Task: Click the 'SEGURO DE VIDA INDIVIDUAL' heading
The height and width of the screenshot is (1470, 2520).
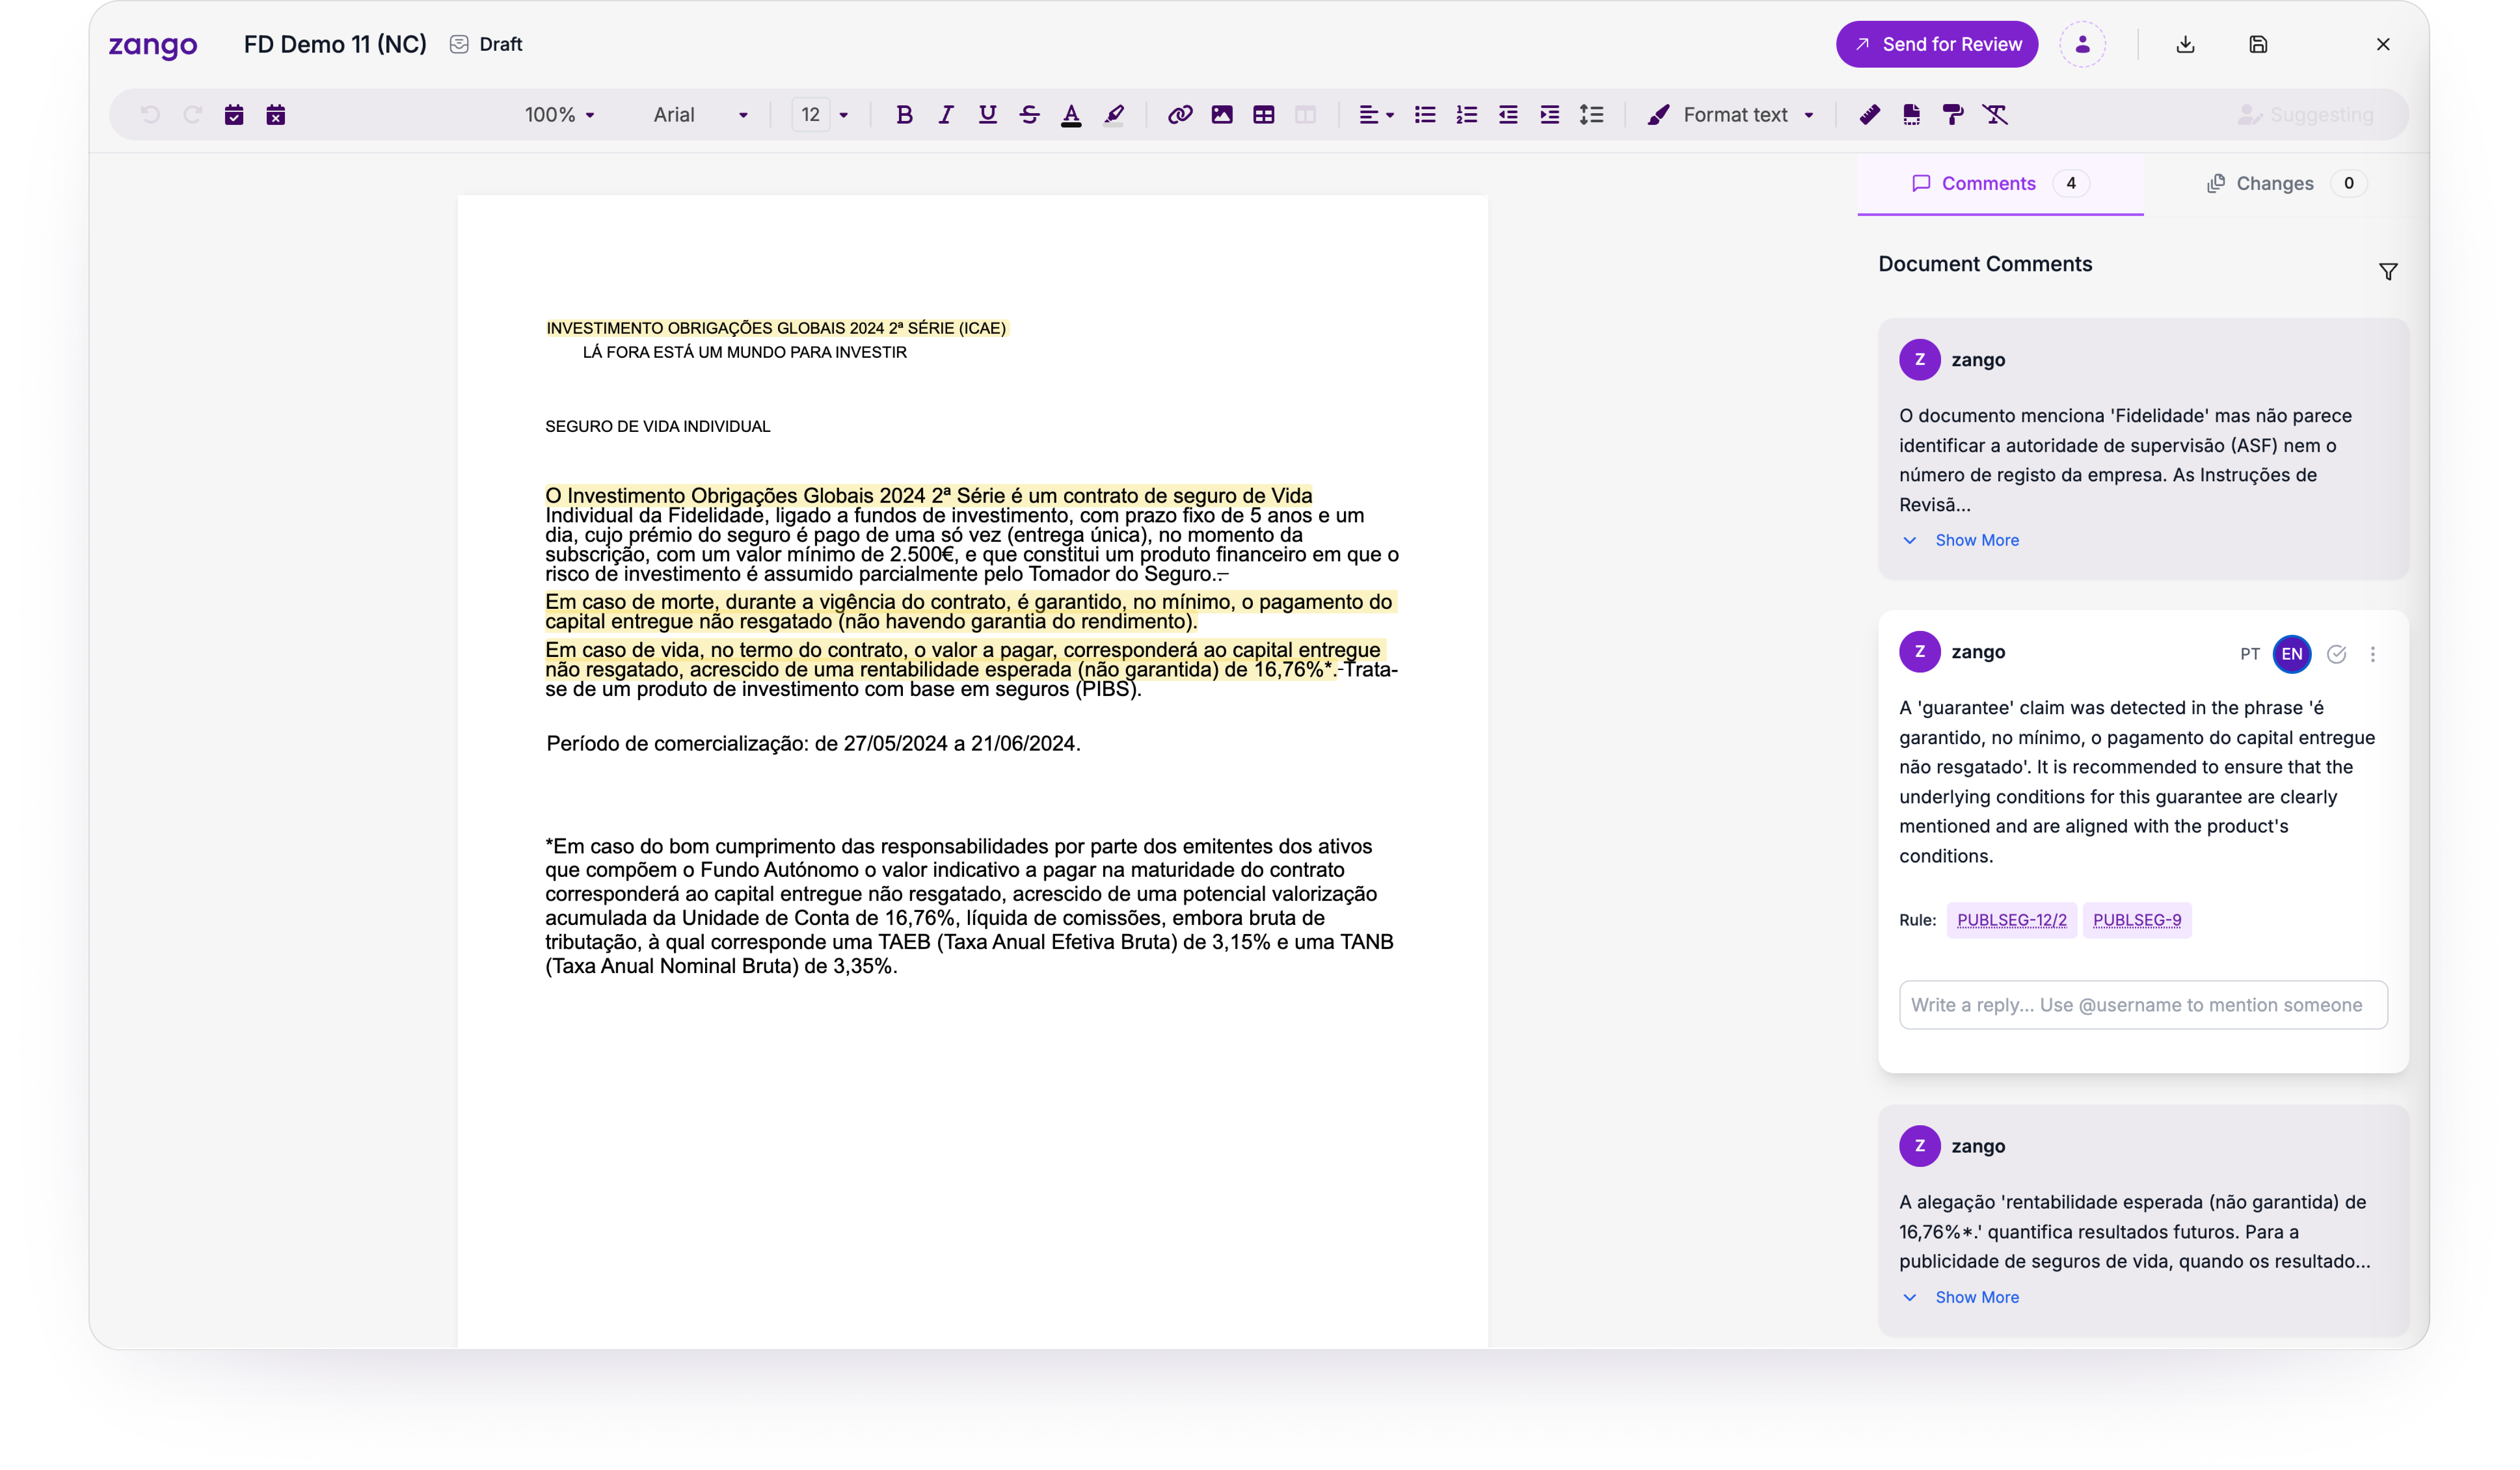Action: 657,427
